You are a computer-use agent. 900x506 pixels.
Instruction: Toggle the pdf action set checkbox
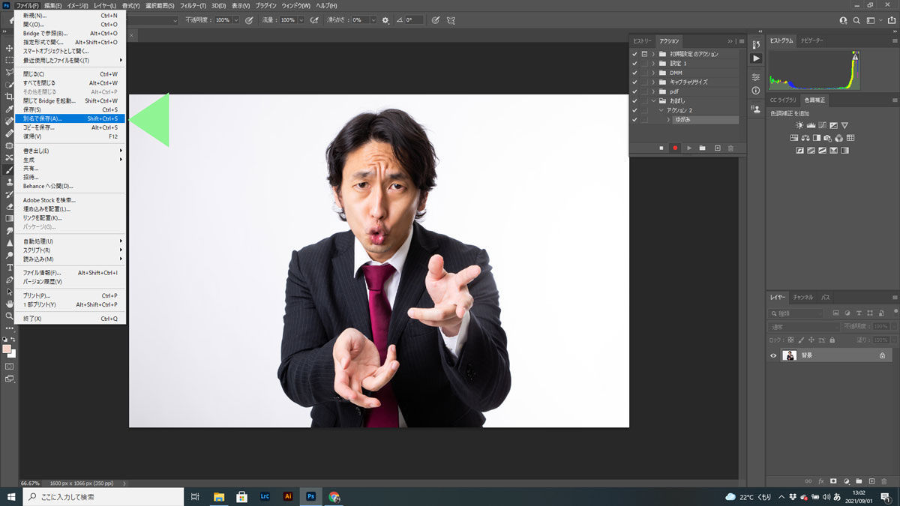click(x=634, y=91)
